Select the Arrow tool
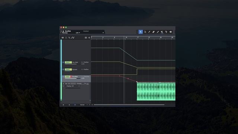 click(141, 32)
